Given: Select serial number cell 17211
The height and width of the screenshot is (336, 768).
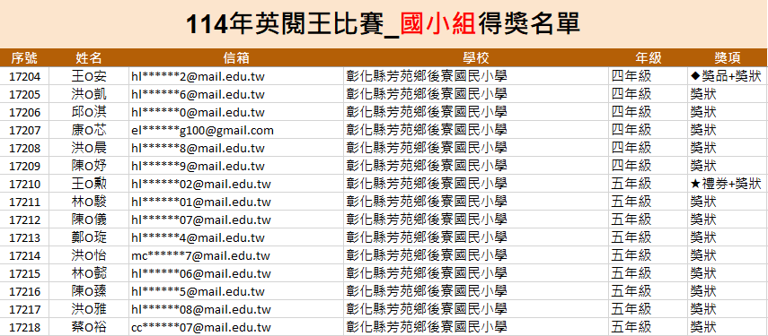Looking at the screenshot, I should (24, 202).
